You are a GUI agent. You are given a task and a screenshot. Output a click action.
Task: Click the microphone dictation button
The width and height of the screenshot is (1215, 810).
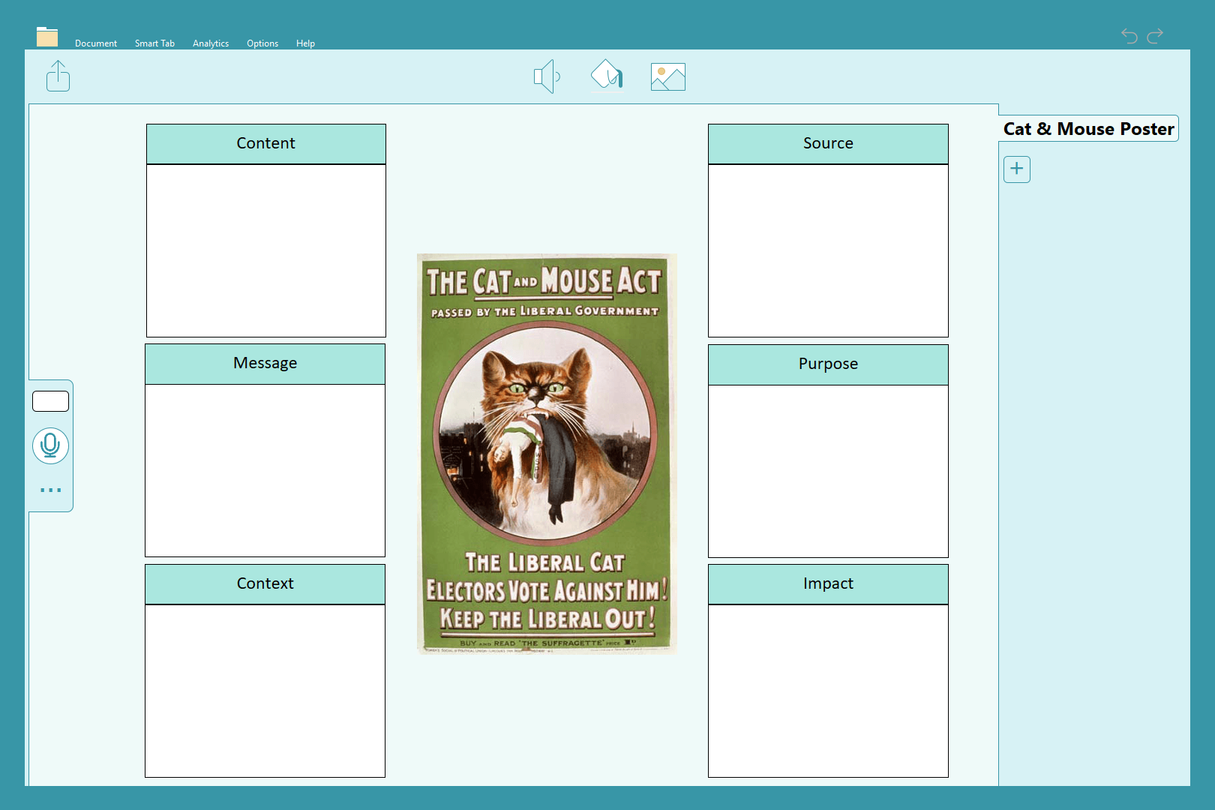[x=50, y=445]
